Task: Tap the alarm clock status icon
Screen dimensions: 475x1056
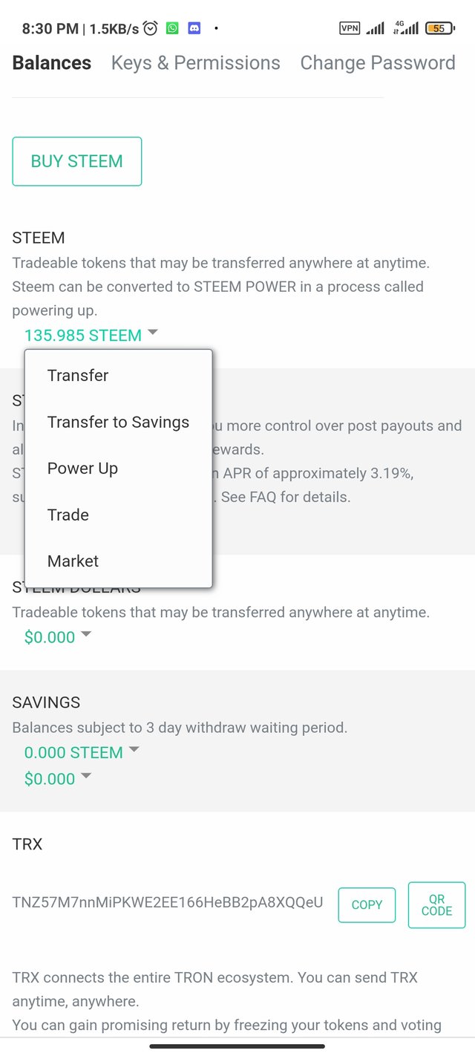Action: 151,29
